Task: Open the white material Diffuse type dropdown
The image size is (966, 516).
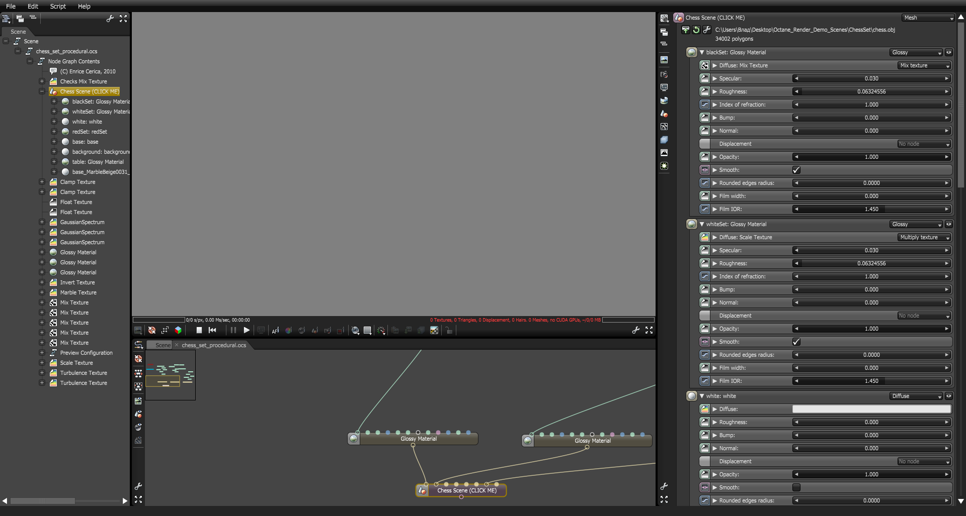Action: coord(916,396)
